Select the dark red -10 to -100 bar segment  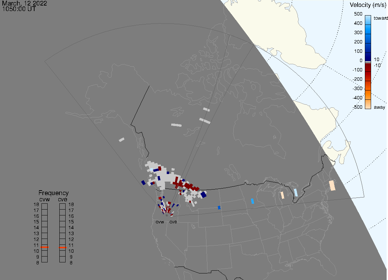368,68
